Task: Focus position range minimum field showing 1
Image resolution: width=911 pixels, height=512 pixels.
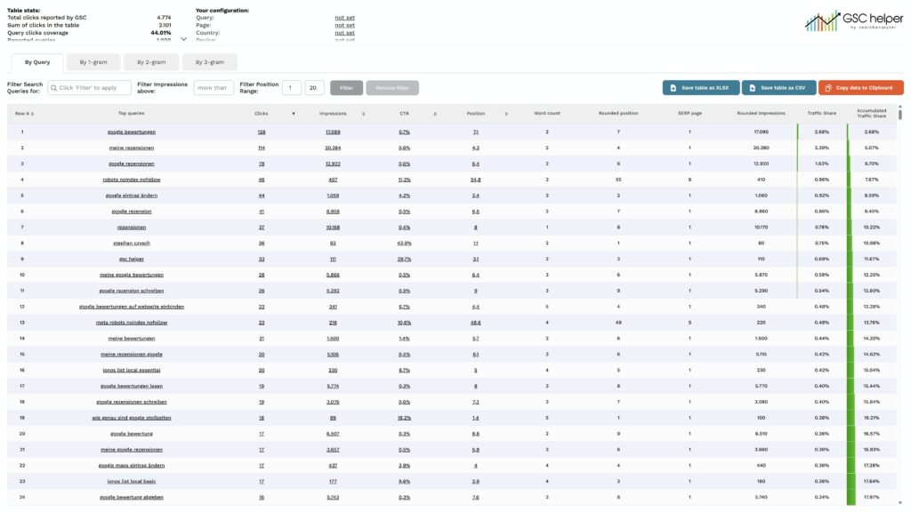Action: pyautogui.click(x=292, y=88)
